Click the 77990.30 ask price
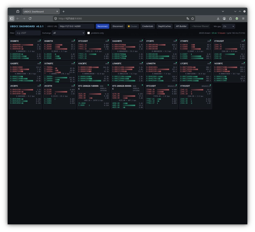The width and height of the screenshot is (255, 232). tap(150, 90)
